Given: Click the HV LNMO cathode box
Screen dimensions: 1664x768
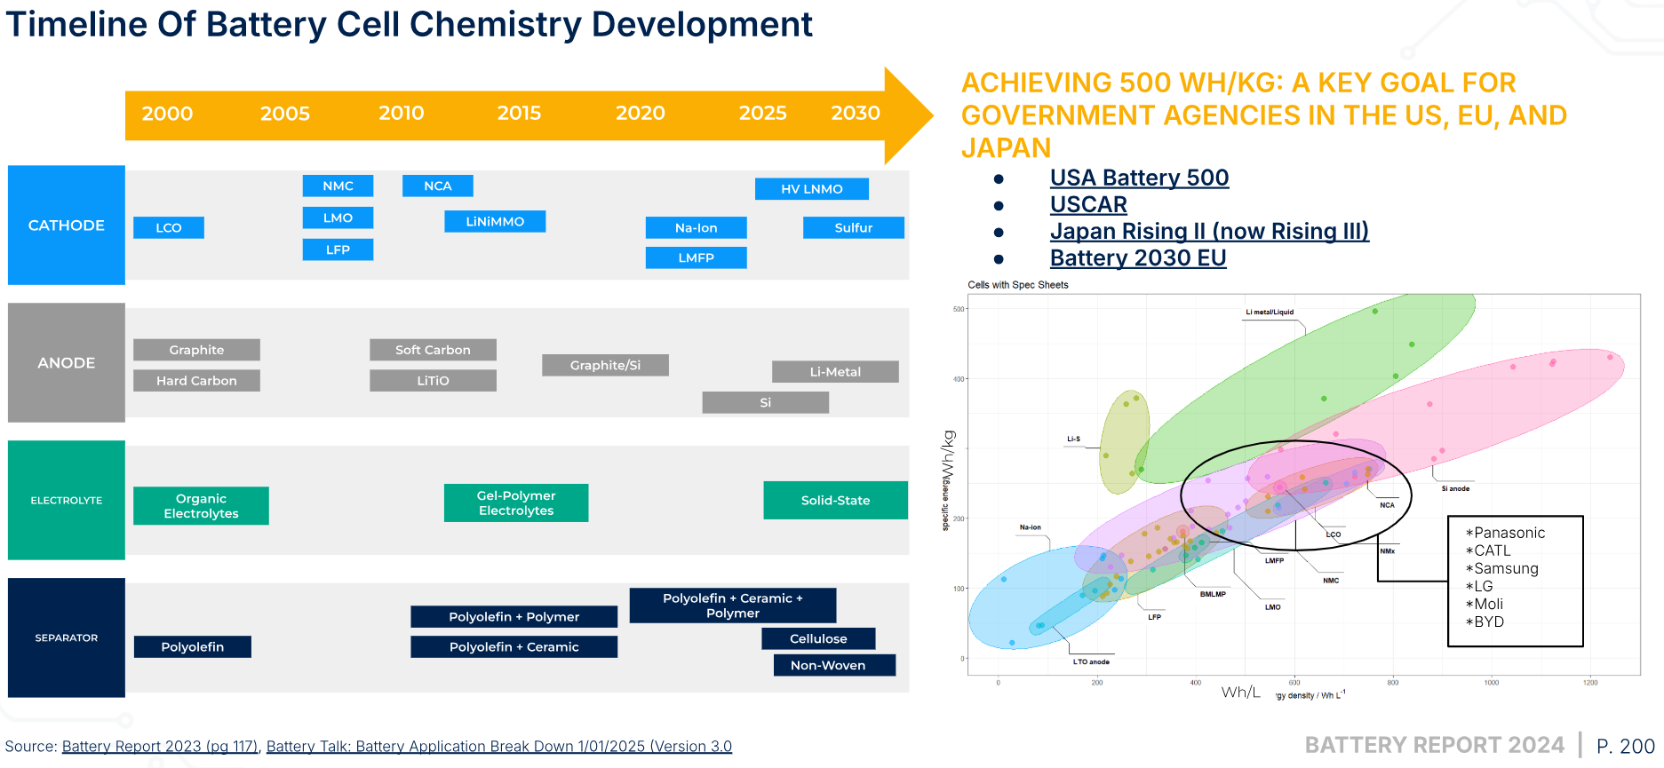Looking at the screenshot, I should tap(811, 189).
